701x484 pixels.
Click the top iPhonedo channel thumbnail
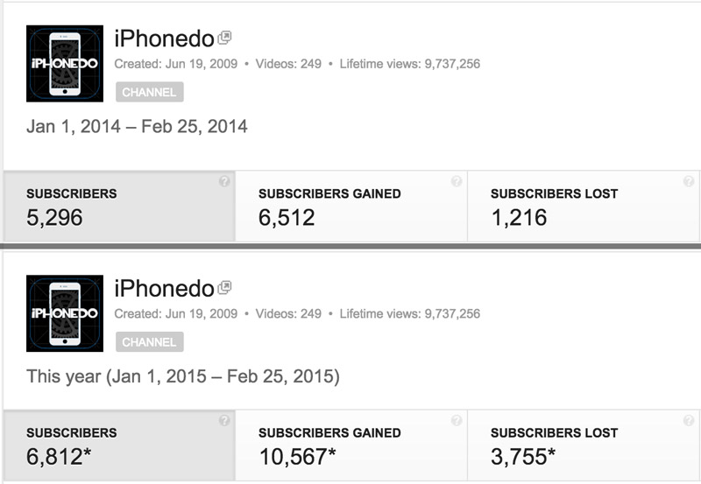pyautogui.click(x=65, y=63)
